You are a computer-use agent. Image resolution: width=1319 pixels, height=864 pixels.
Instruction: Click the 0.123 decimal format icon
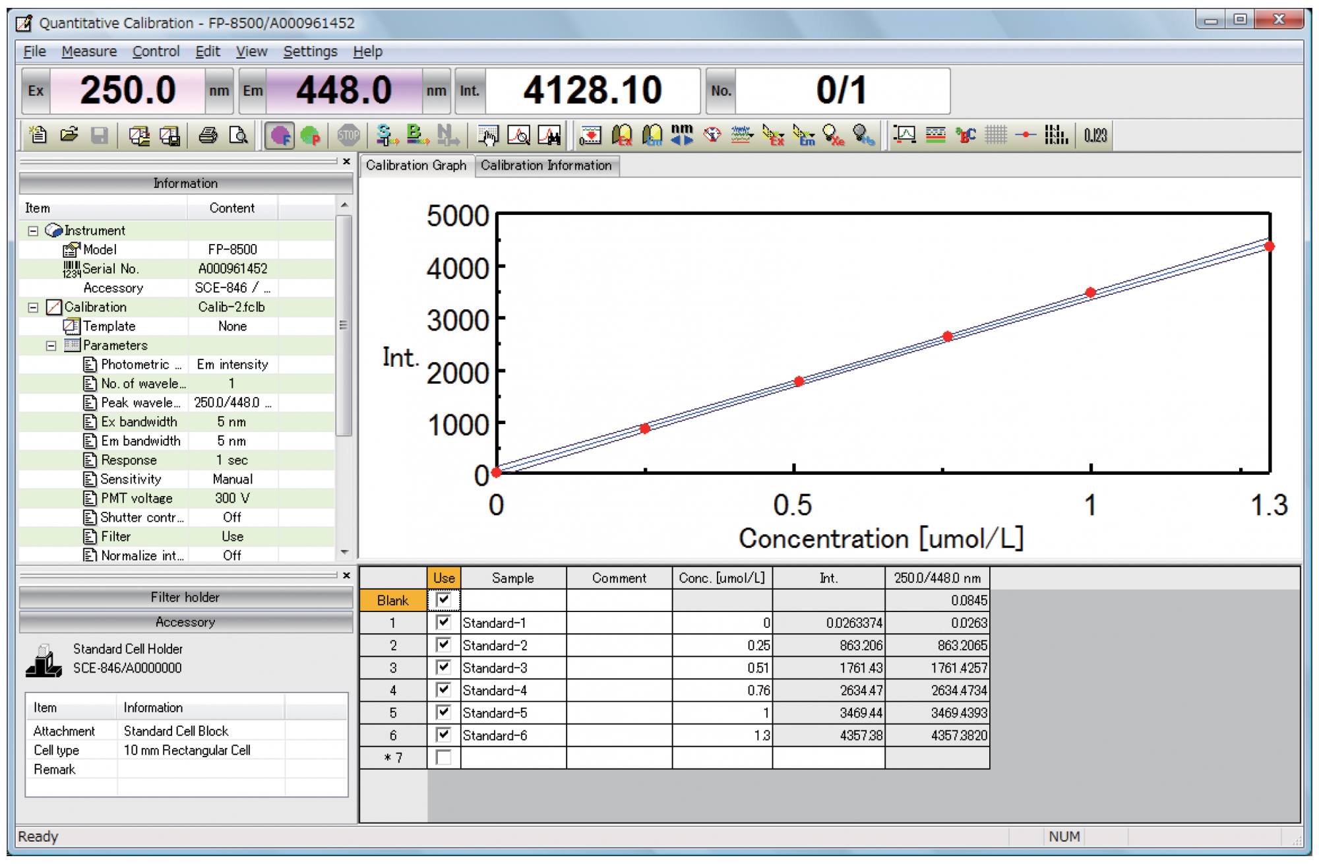pyautogui.click(x=1097, y=135)
